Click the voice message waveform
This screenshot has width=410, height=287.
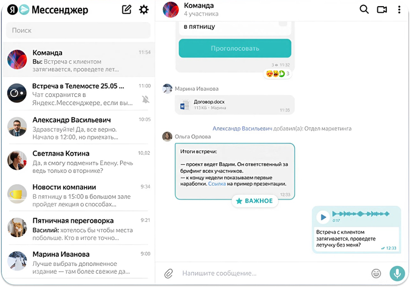[361, 214]
